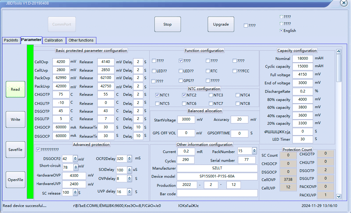Select the English language radio button
The image size is (351, 213).
pyautogui.click(x=281, y=31)
